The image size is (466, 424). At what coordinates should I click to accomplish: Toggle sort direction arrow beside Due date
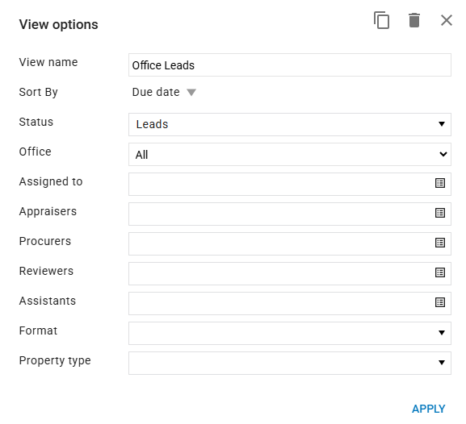(191, 92)
